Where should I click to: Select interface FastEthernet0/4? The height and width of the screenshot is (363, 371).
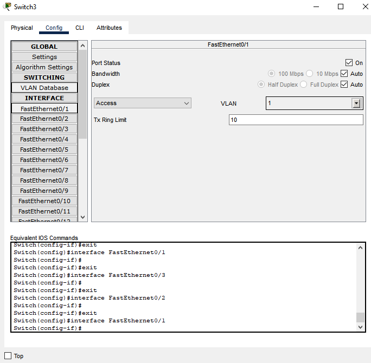tap(44, 139)
